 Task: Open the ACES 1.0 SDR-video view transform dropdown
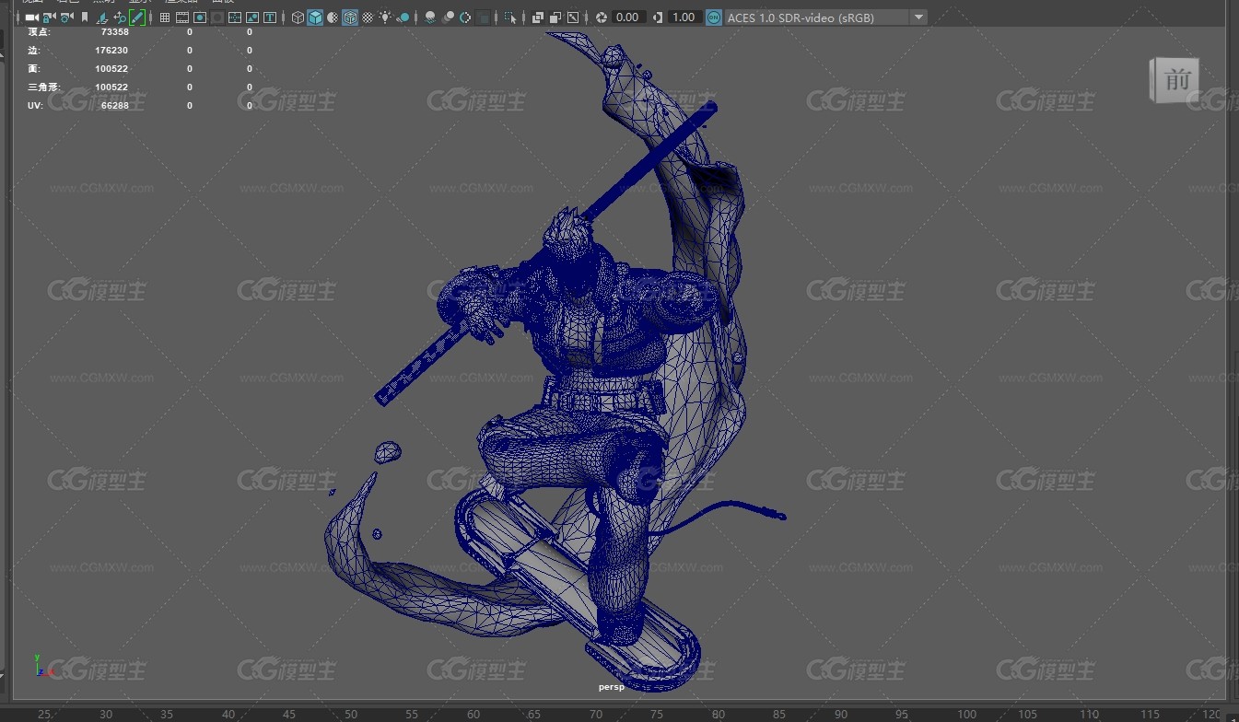[x=826, y=17]
